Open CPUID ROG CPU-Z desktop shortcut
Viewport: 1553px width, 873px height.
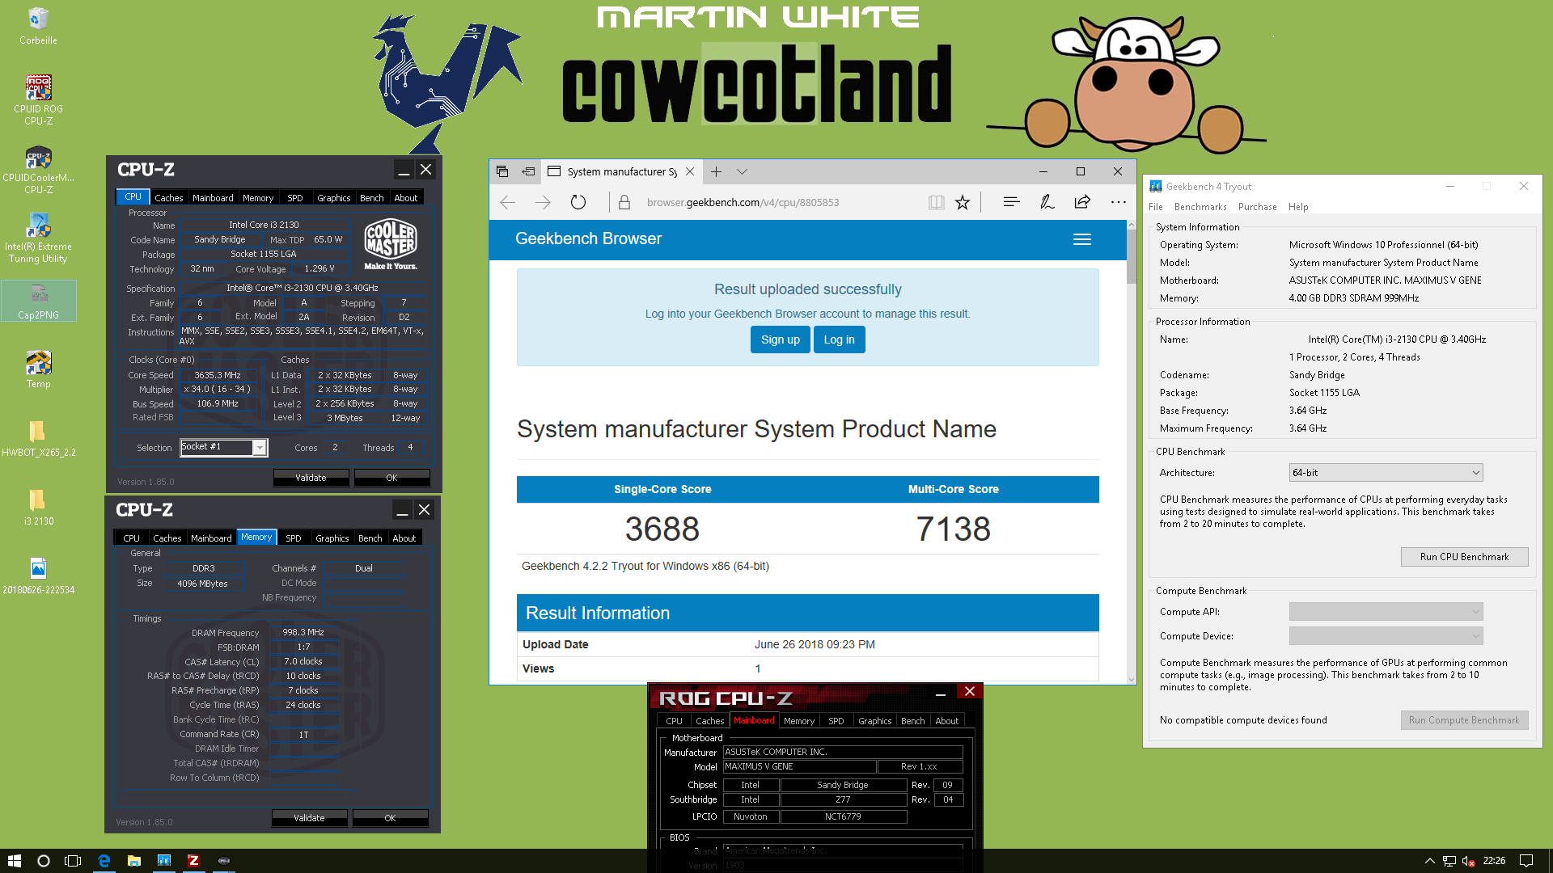[x=38, y=99]
